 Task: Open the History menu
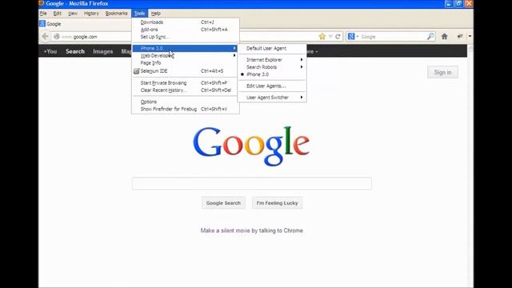(91, 14)
